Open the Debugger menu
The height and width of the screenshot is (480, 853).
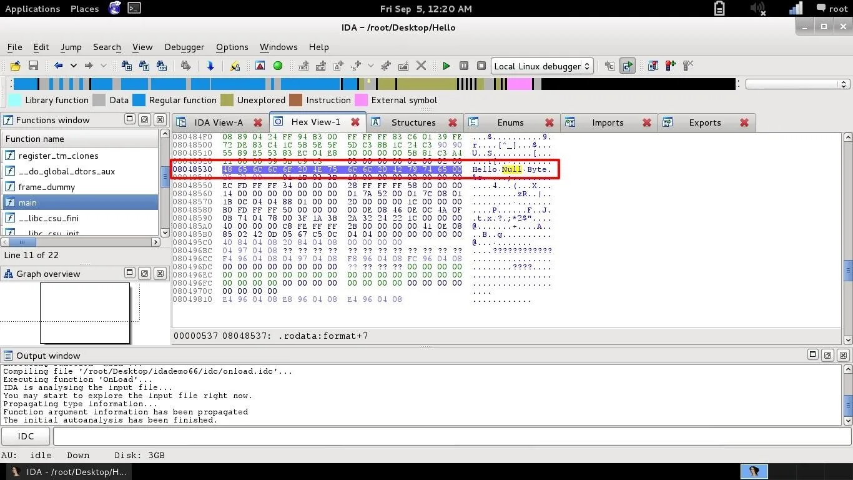click(184, 47)
